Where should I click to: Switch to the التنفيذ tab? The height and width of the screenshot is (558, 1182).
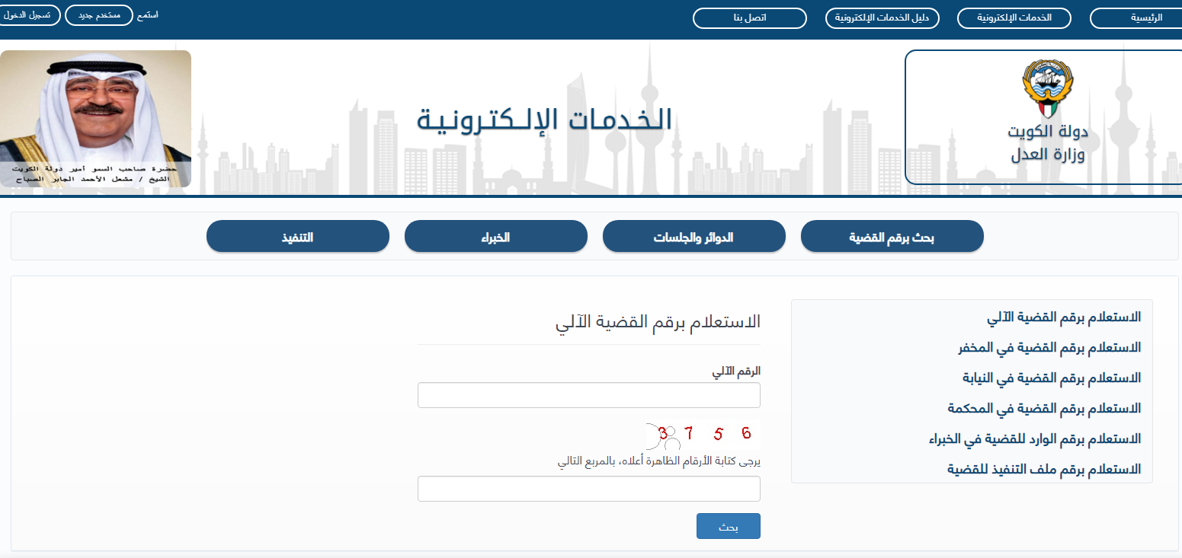tap(297, 237)
